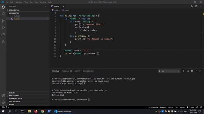The image size is (204, 114).
Task: Open the Test flask view
Action: coord(3,41)
